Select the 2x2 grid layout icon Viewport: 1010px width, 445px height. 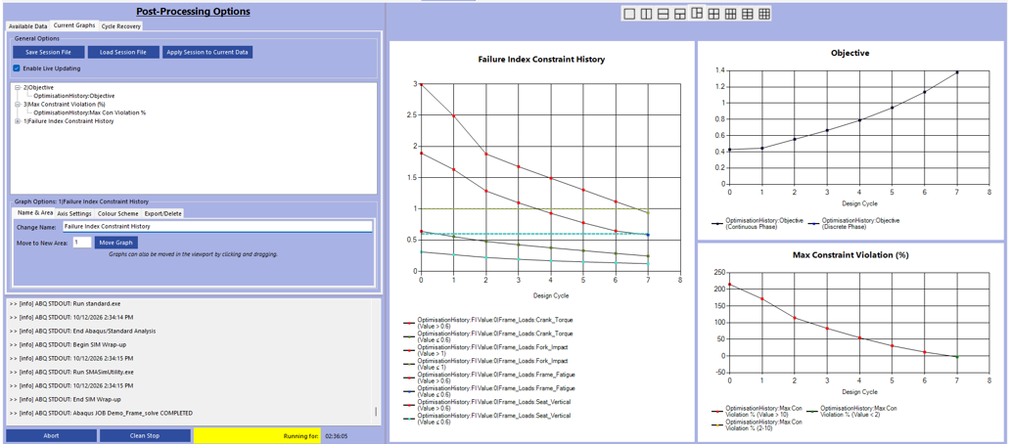(713, 14)
